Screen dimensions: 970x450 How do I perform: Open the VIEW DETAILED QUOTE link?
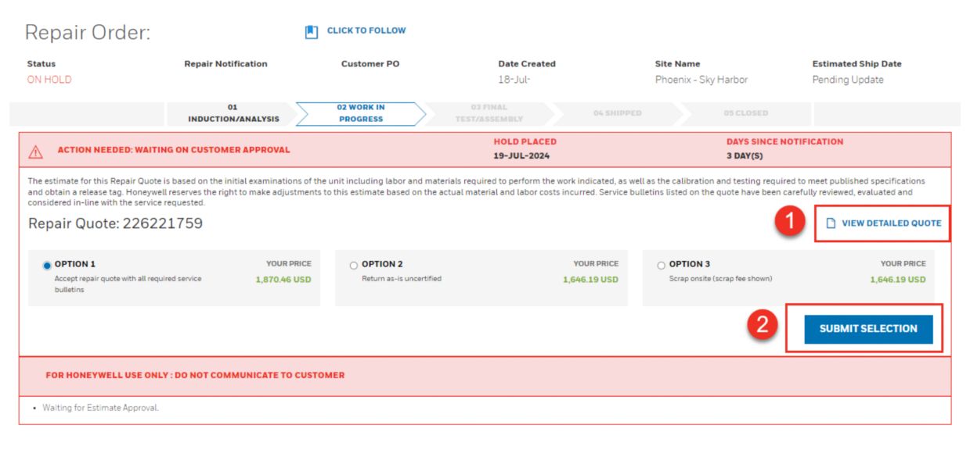[x=892, y=223]
